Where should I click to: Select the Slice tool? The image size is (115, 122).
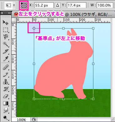5,51
